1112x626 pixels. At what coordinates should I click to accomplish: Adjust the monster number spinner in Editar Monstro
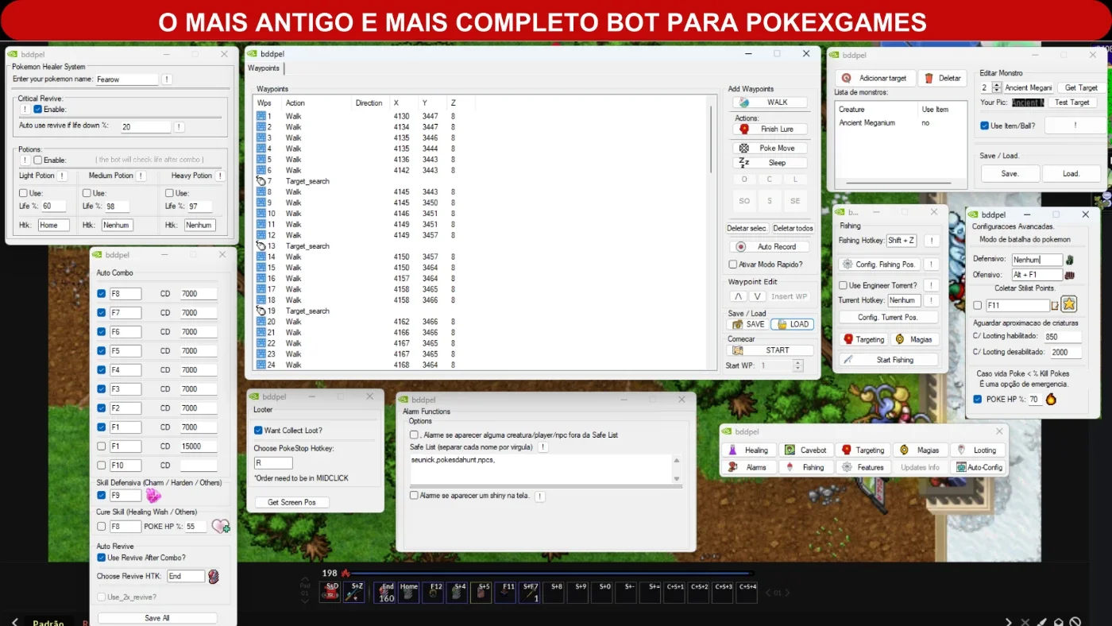(x=997, y=87)
